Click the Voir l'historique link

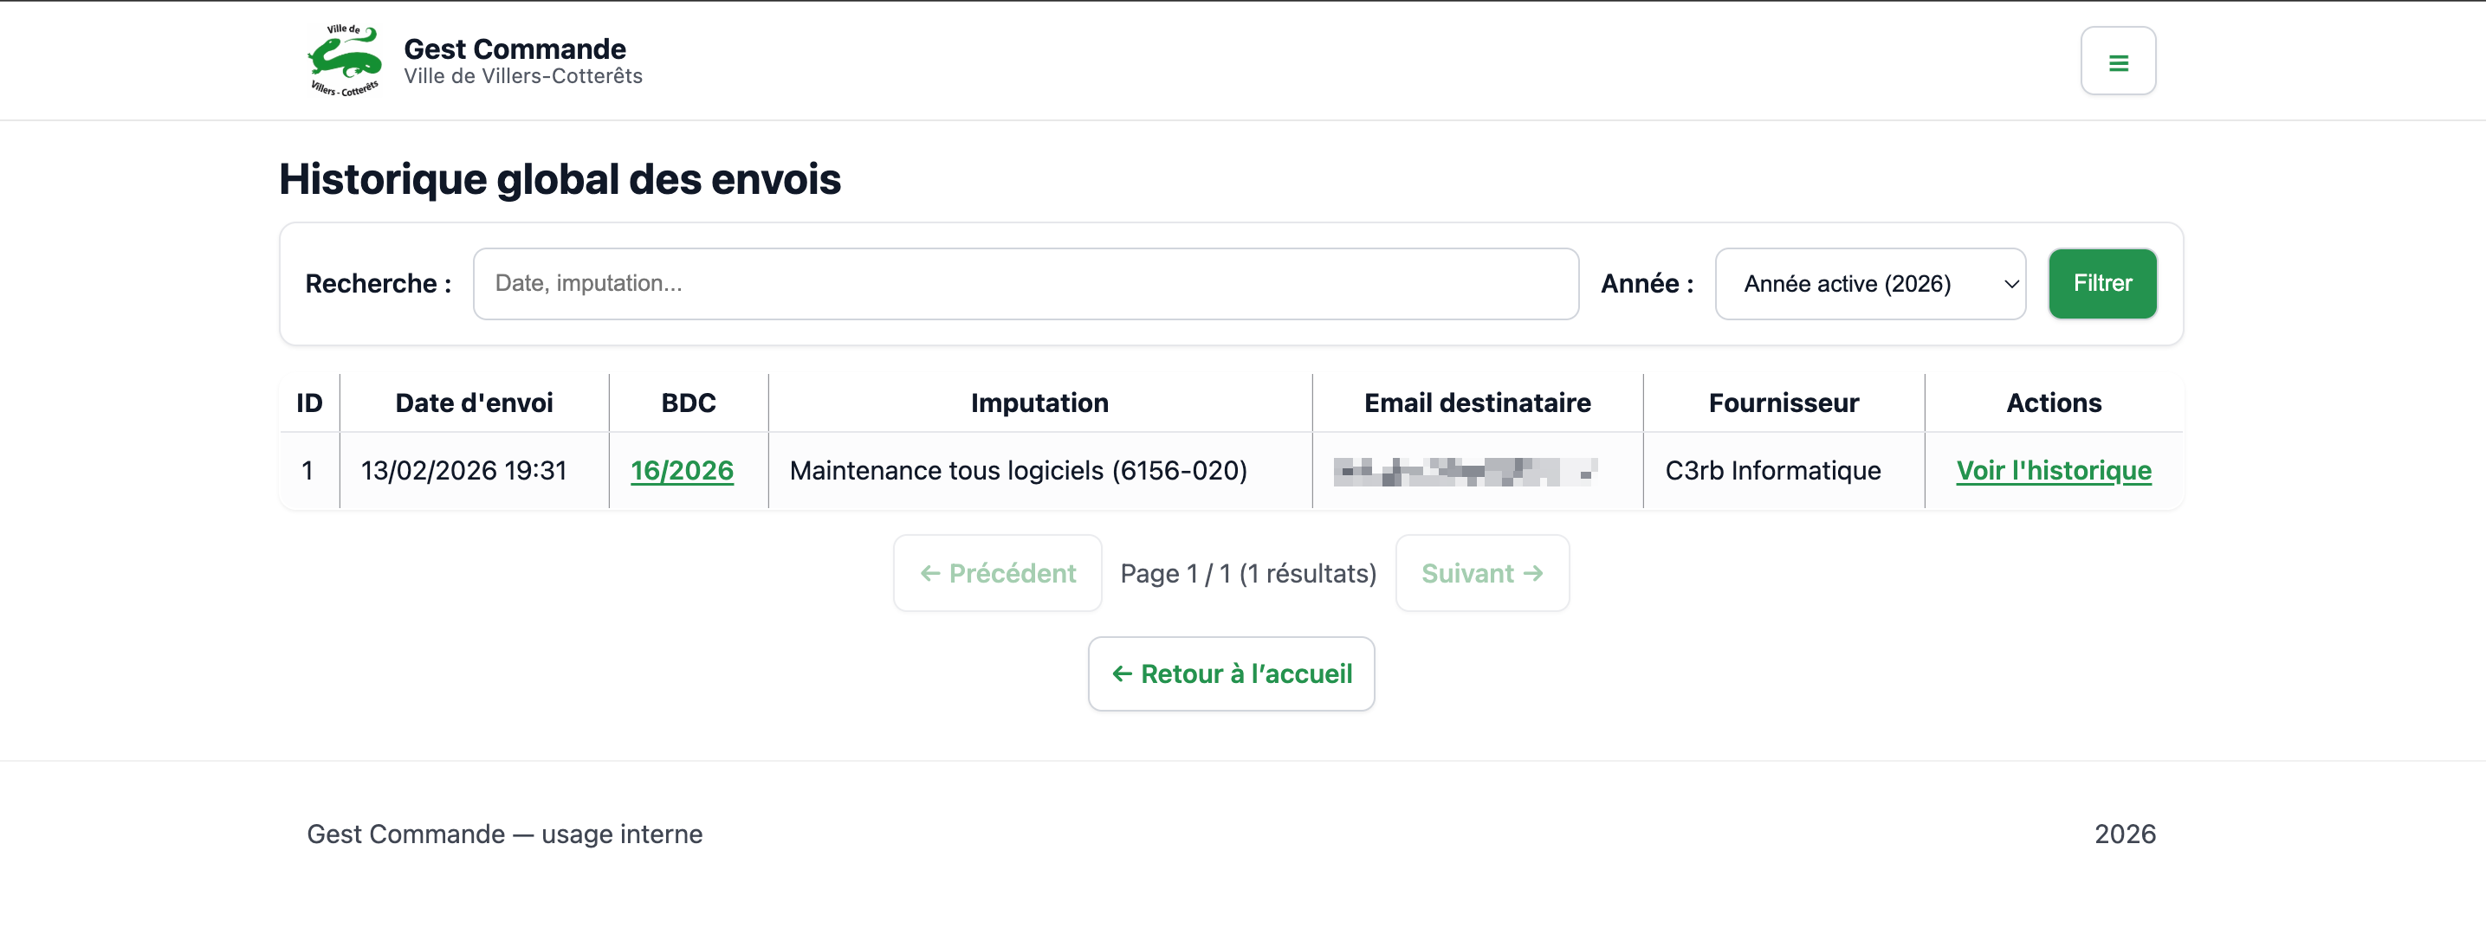pos(2053,471)
